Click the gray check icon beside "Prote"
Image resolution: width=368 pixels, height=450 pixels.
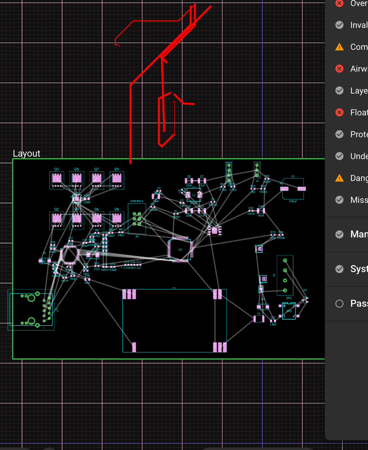[x=339, y=134]
